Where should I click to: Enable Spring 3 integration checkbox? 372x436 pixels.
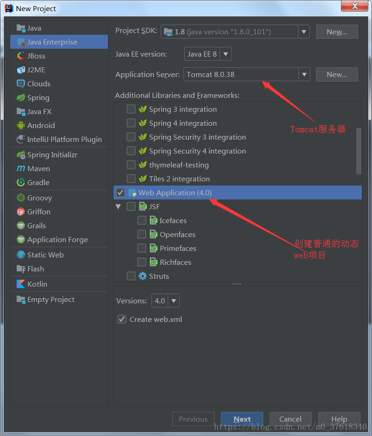[x=131, y=109]
